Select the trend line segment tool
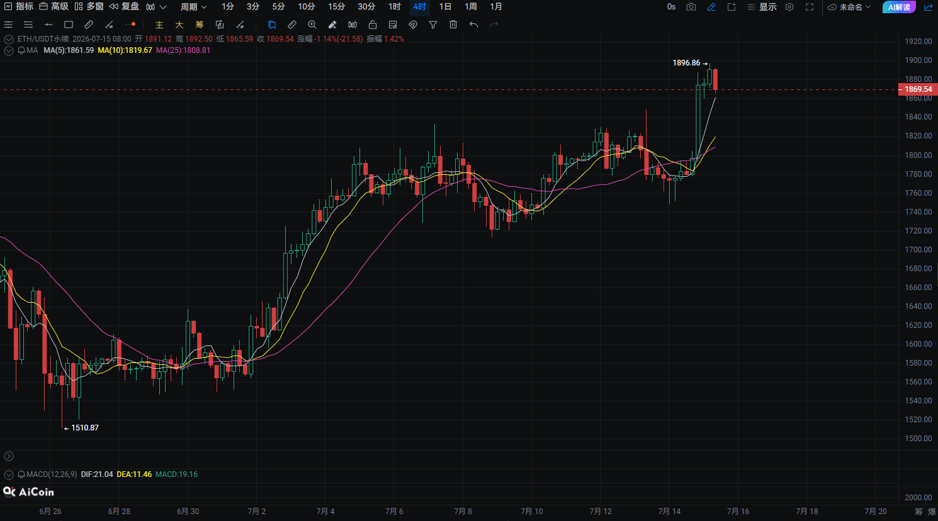 click(x=109, y=25)
